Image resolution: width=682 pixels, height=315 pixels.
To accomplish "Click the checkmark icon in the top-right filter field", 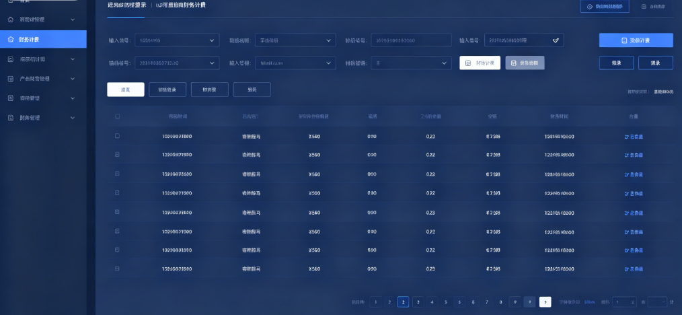I will (x=556, y=40).
